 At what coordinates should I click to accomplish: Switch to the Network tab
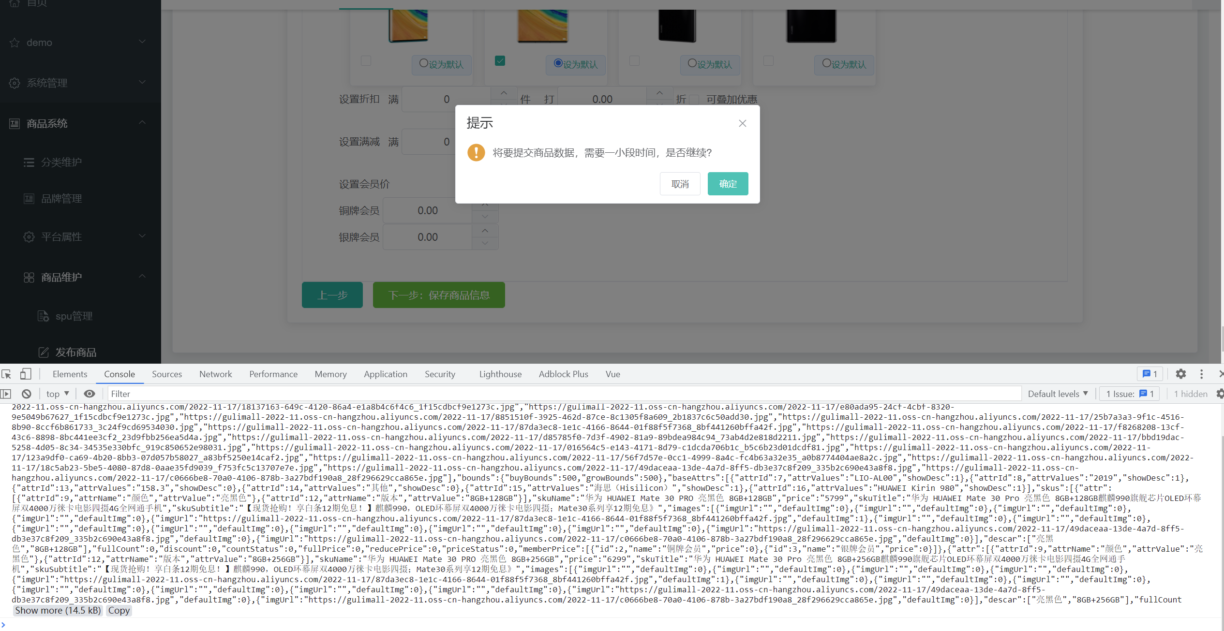coord(215,374)
